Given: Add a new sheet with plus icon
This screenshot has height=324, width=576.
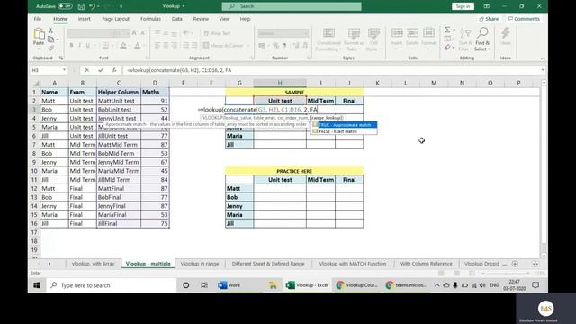Looking at the screenshot, I should pos(515,264).
